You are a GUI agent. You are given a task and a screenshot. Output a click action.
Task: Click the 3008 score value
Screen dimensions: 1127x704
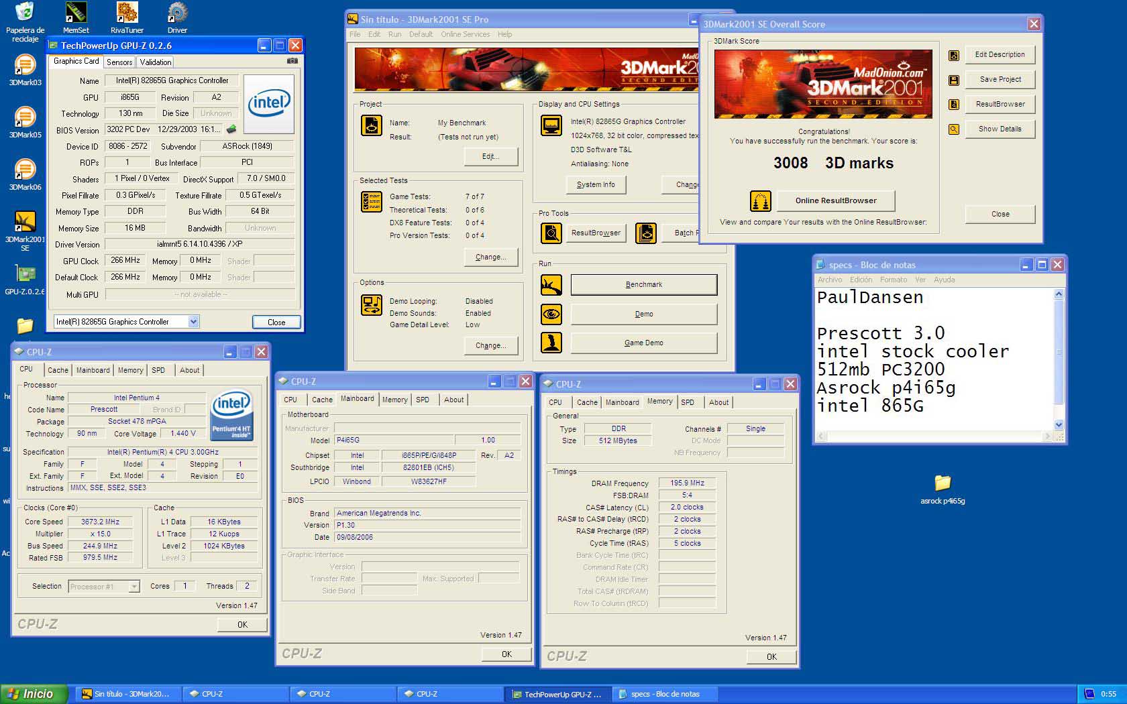(x=790, y=163)
